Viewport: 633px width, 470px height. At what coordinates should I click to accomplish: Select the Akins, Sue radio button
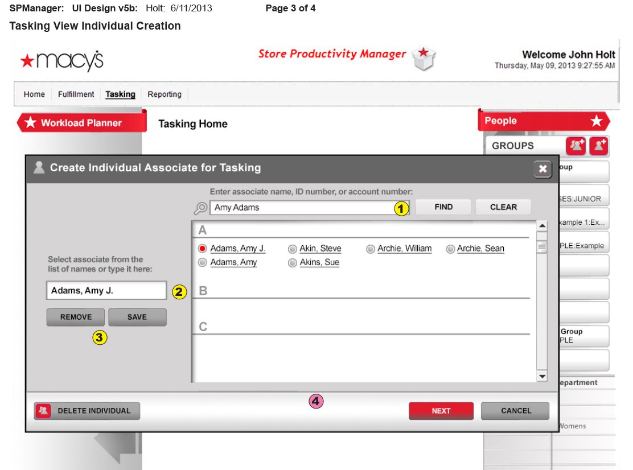(292, 262)
